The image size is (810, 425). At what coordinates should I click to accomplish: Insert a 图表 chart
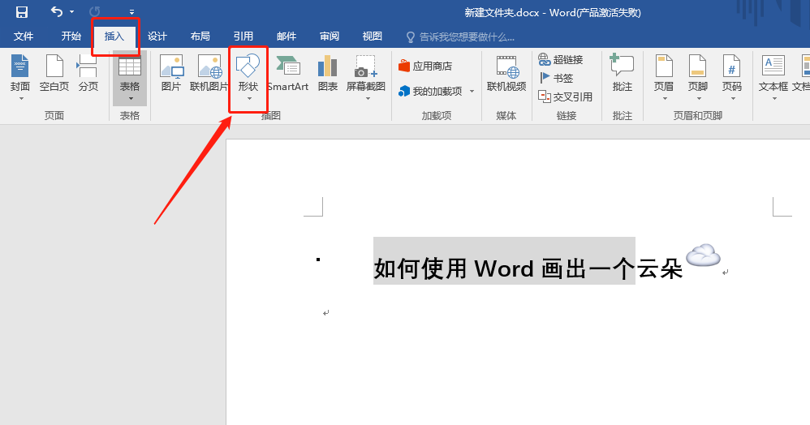(328, 73)
